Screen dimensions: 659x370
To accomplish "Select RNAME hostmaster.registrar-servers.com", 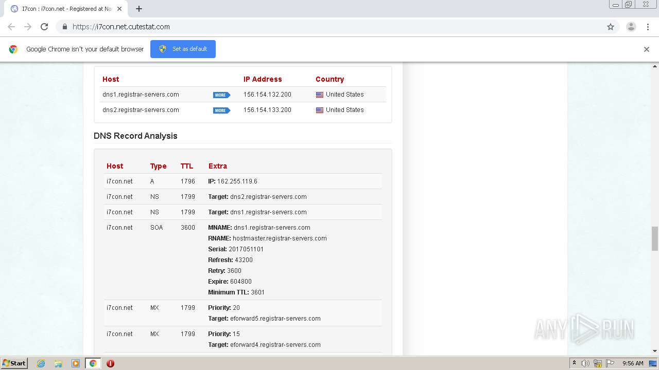I will (280, 238).
